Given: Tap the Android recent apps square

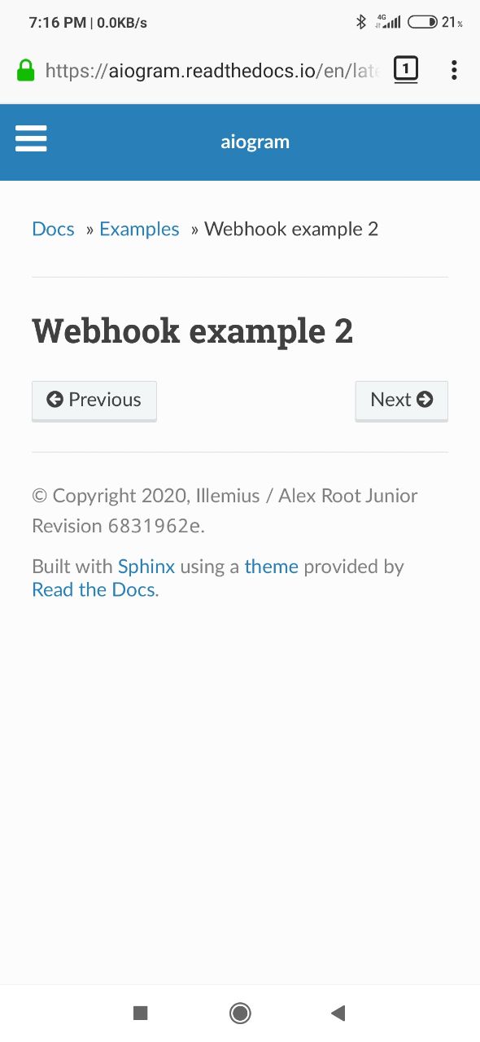Looking at the screenshot, I should point(140,1013).
